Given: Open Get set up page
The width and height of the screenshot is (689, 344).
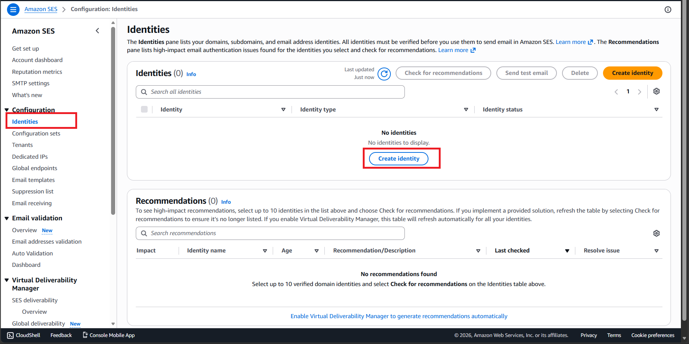Looking at the screenshot, I should pyautogui.click(x=25, y=48).
